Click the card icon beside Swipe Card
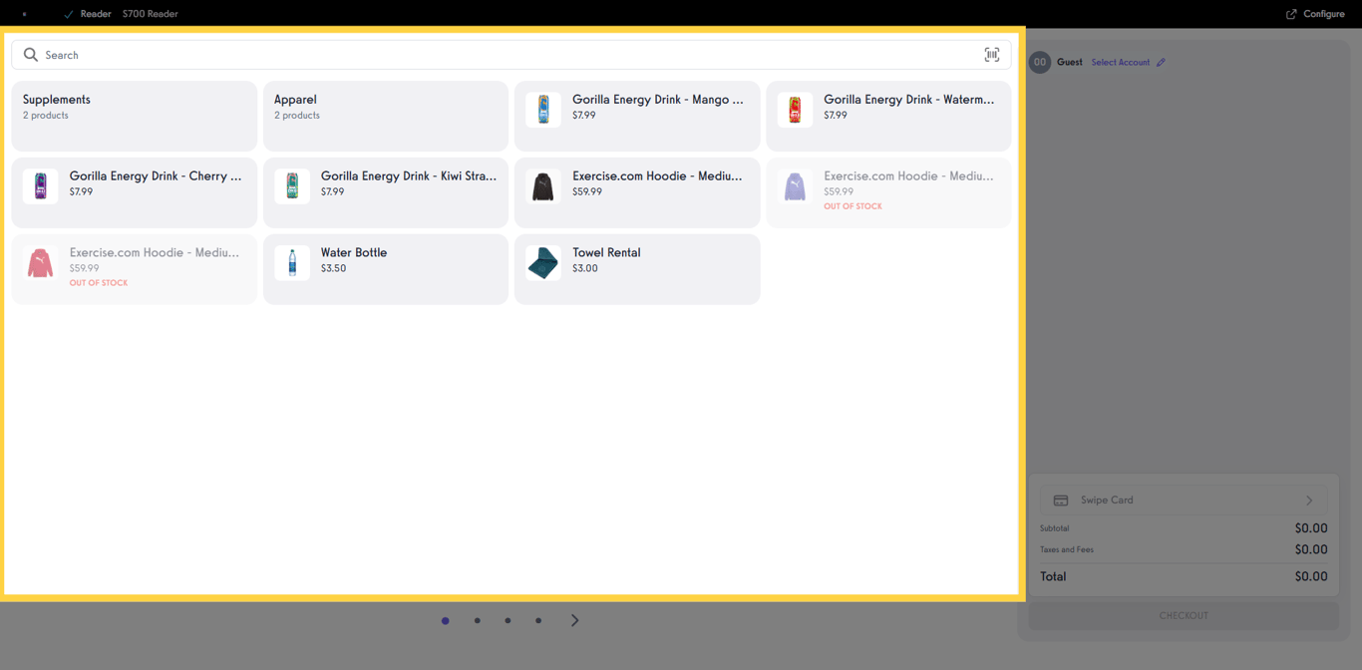The width and height of the screenshot is (1362, 670). click(1059, 500)
